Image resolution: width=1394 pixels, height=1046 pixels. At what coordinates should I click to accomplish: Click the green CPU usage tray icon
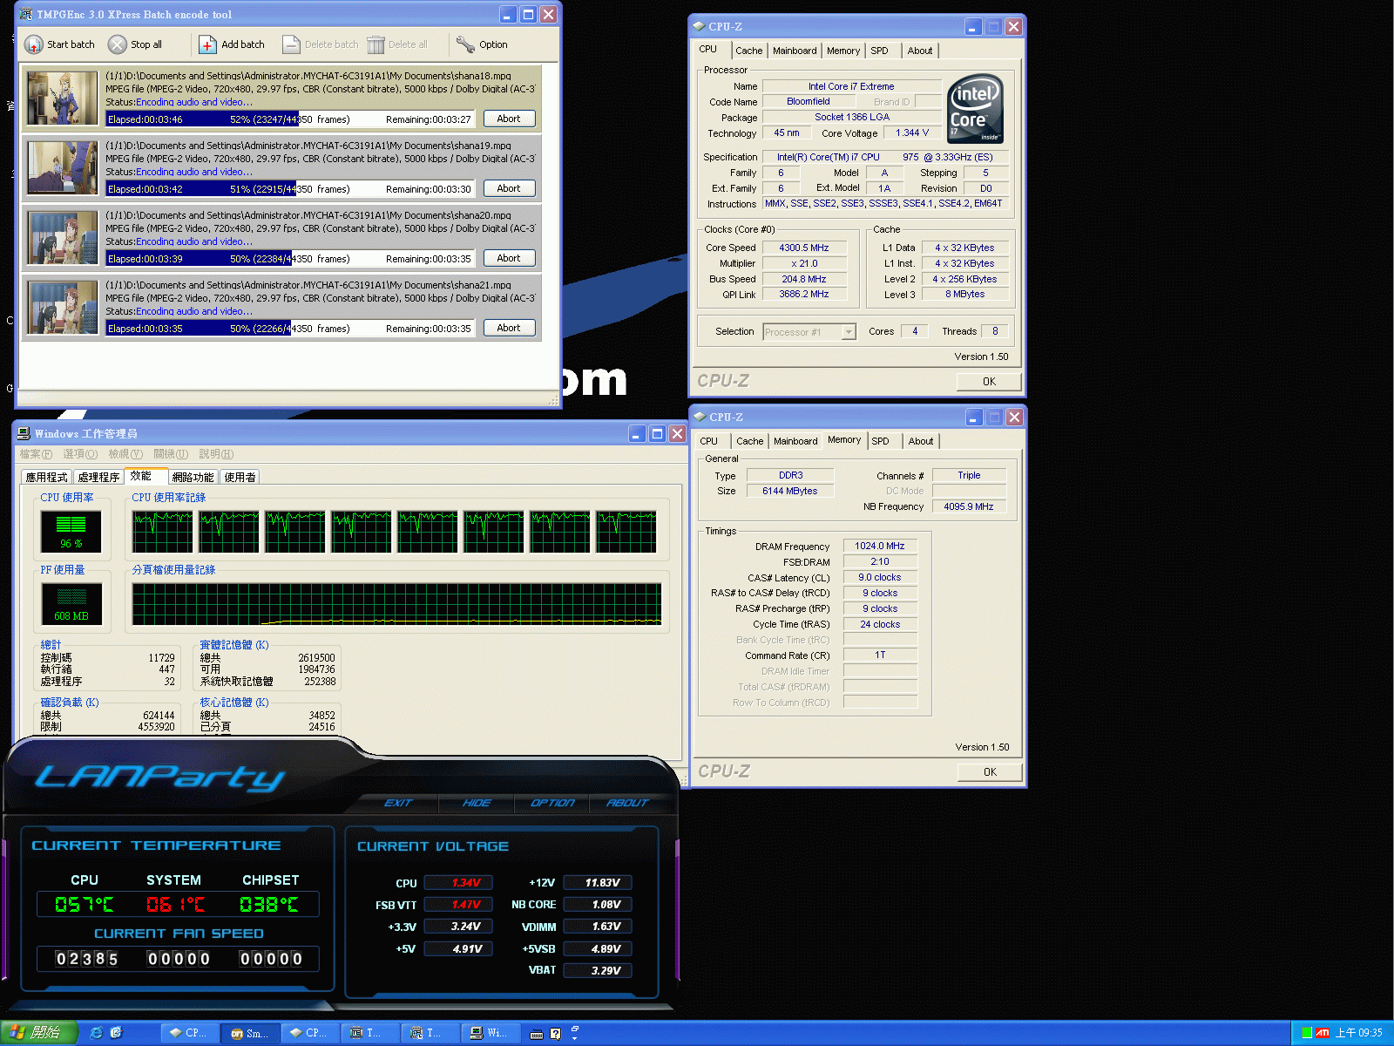tap(1307, 1033)
